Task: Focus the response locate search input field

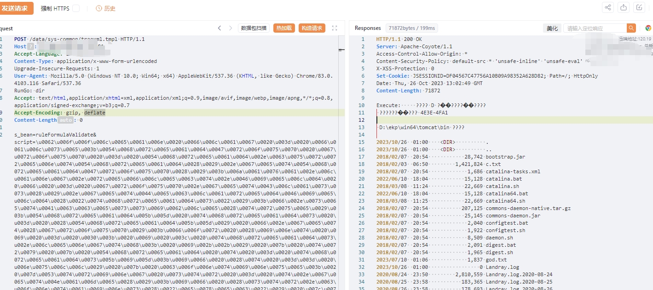Action: coord(595,28)
